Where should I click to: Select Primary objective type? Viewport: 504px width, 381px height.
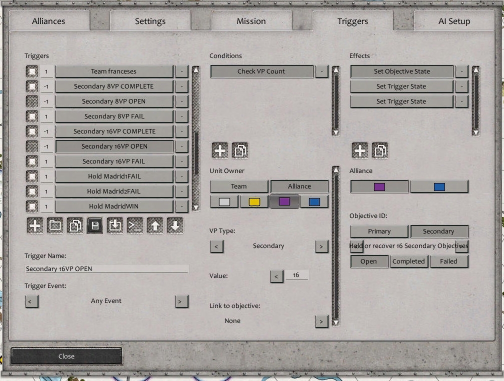tap(379, 231)
